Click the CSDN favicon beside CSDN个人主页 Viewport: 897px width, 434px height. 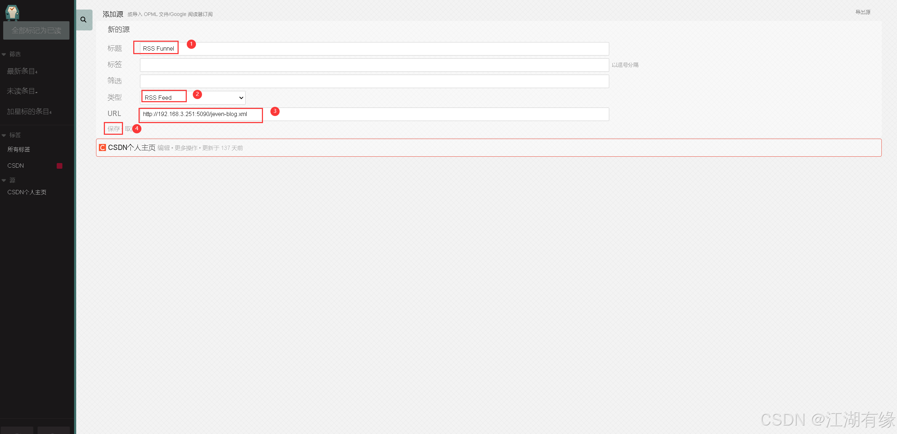click(x=102, y=147)
